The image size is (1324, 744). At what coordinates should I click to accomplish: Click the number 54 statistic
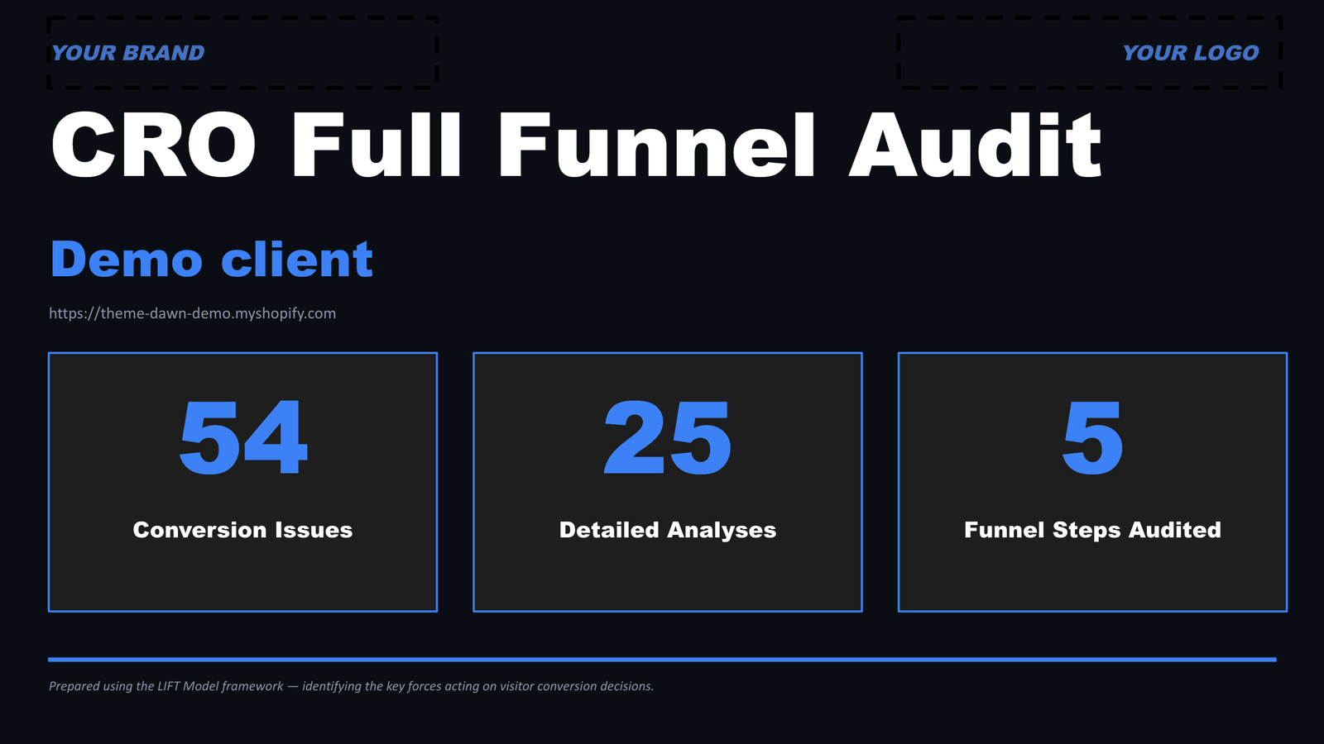click(242, 438)
